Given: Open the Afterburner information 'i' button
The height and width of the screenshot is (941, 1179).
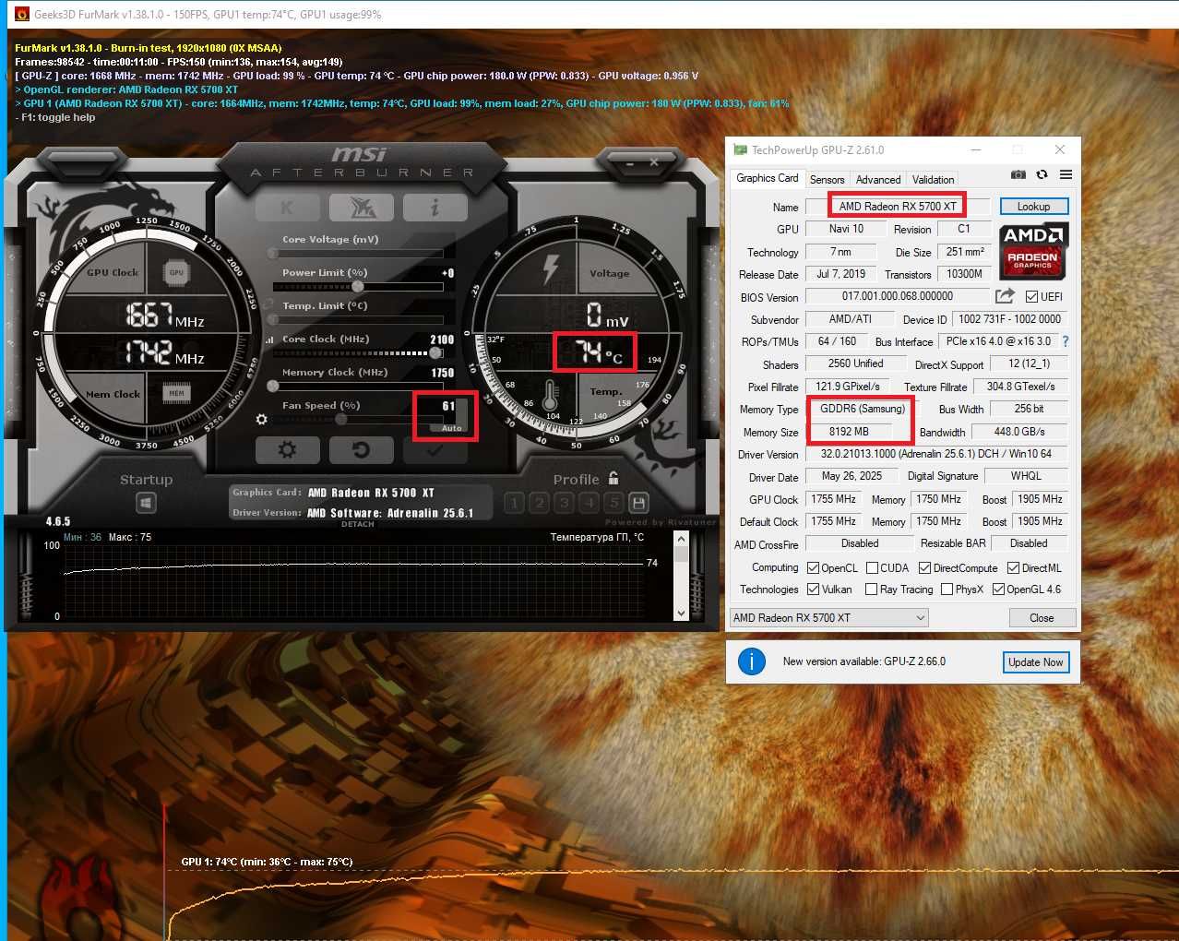Looking at the screenshot, I should point(435,208).
